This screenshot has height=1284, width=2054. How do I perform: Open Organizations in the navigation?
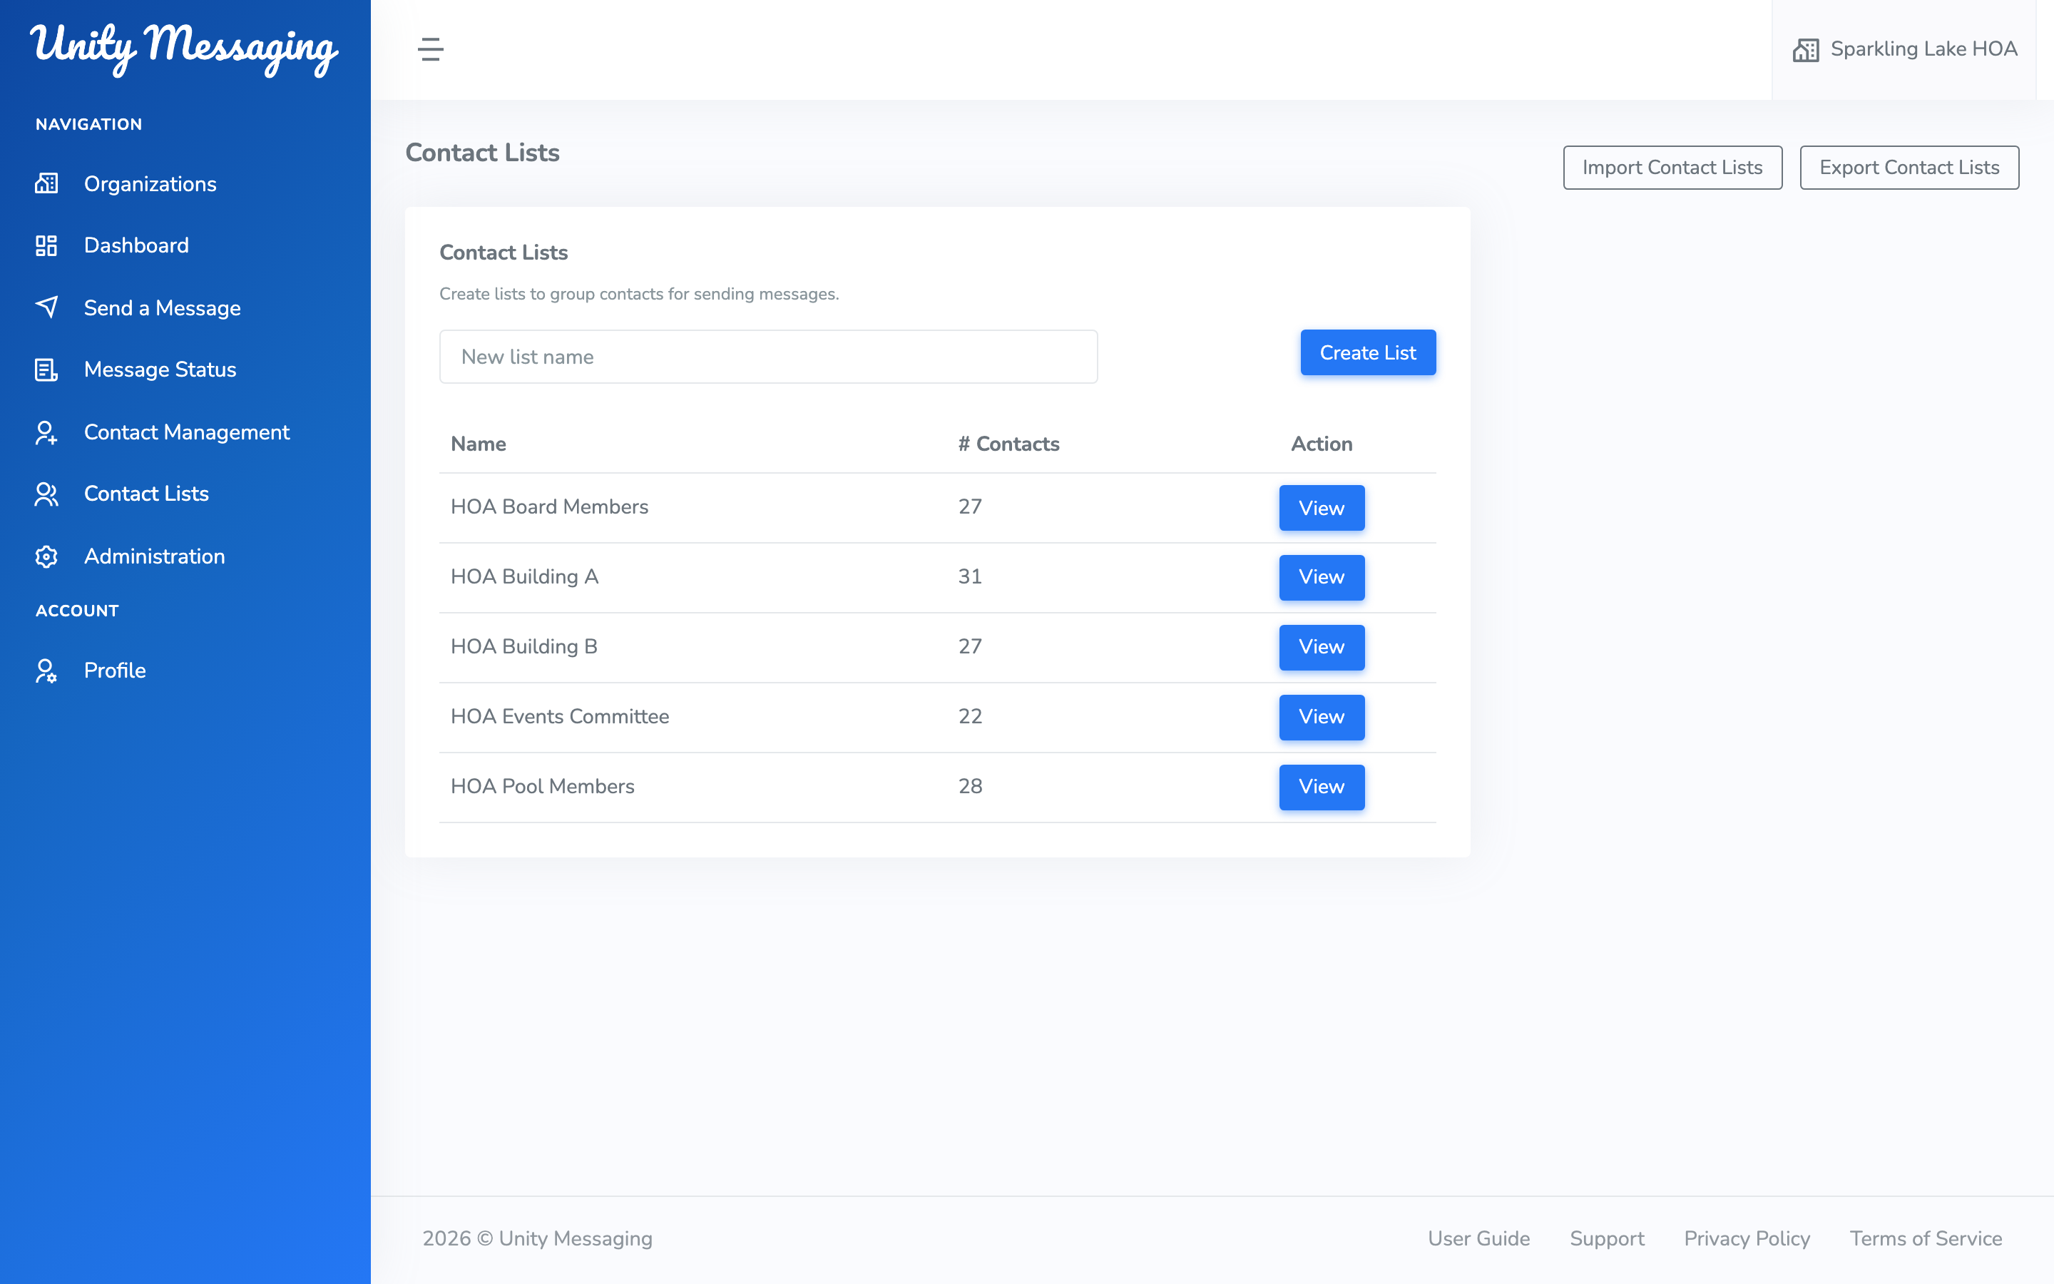(150, 183)
